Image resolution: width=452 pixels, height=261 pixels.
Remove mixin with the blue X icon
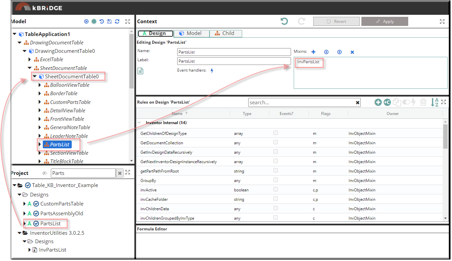click(352, 52)
